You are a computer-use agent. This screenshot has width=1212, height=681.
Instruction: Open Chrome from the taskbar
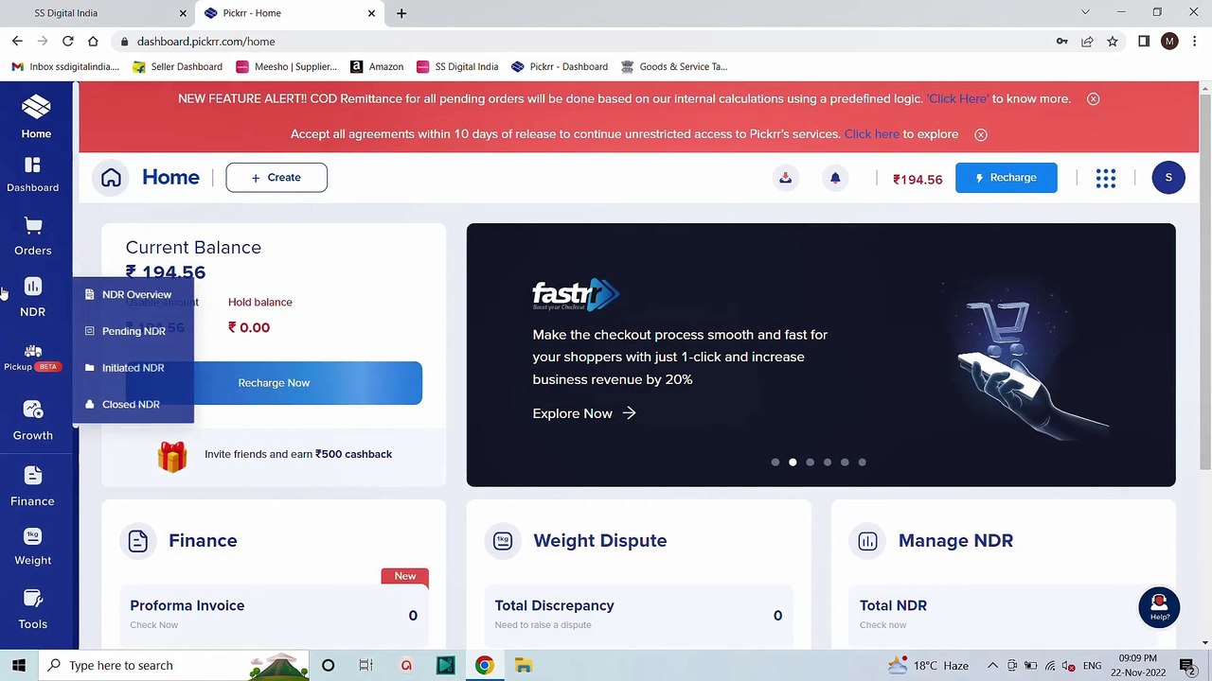click(x=484, y=665)
